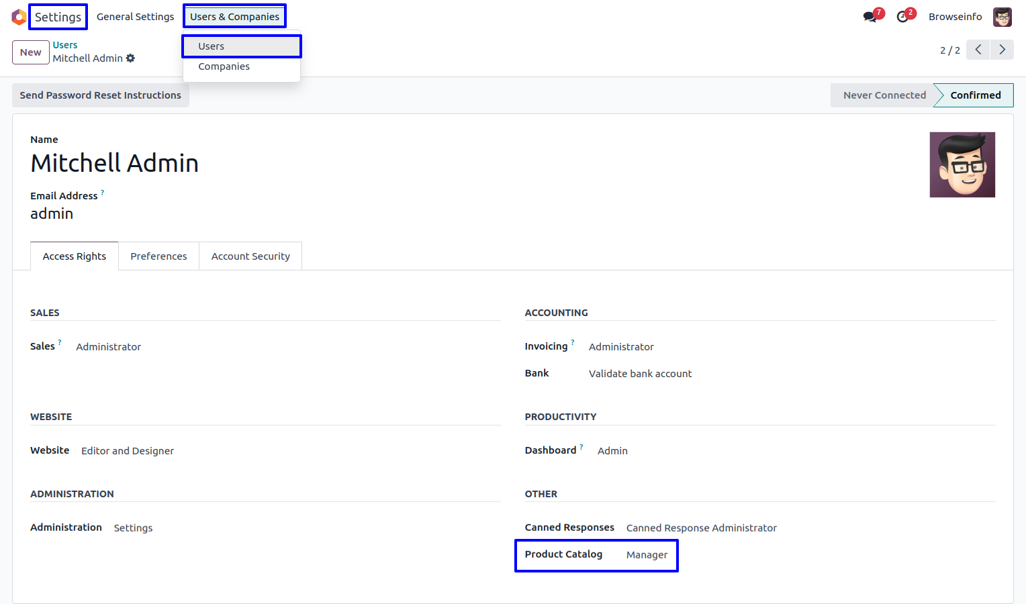This screenshot has width=1026, height=604.
Task: Click the New button
Action: click(31, 52)
